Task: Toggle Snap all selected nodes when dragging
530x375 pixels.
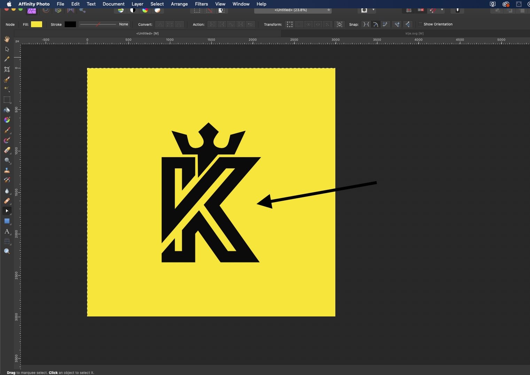Action: tap(385, 24)
